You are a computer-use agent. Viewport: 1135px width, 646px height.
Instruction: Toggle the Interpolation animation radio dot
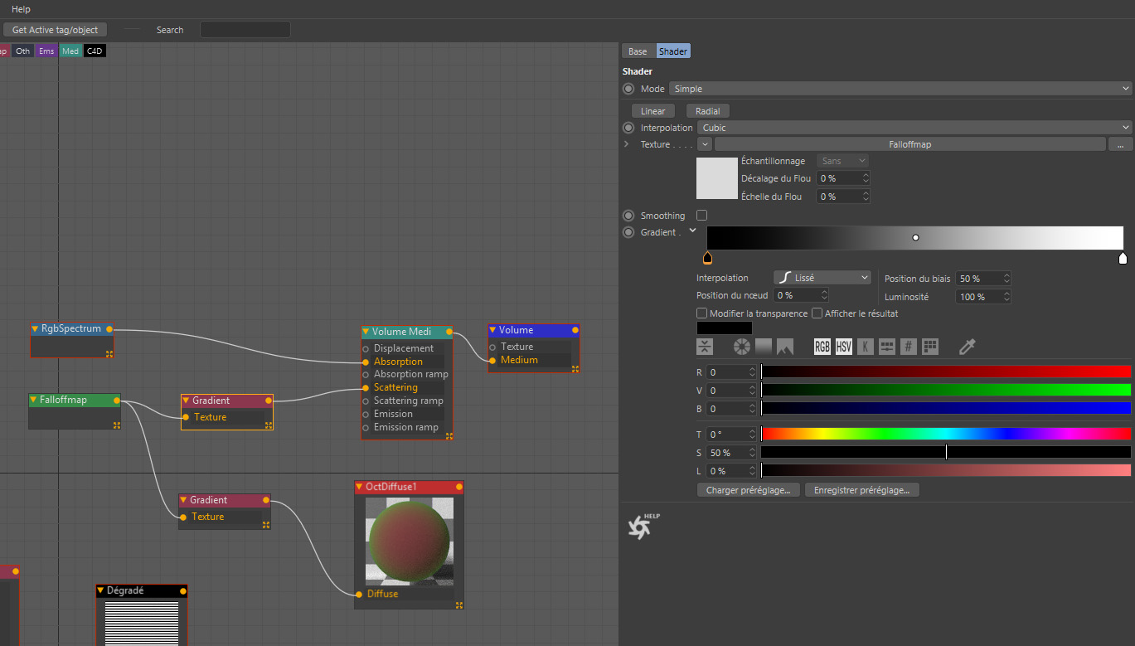point(628,128)
